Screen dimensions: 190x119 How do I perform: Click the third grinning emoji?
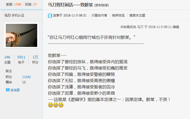61,105
